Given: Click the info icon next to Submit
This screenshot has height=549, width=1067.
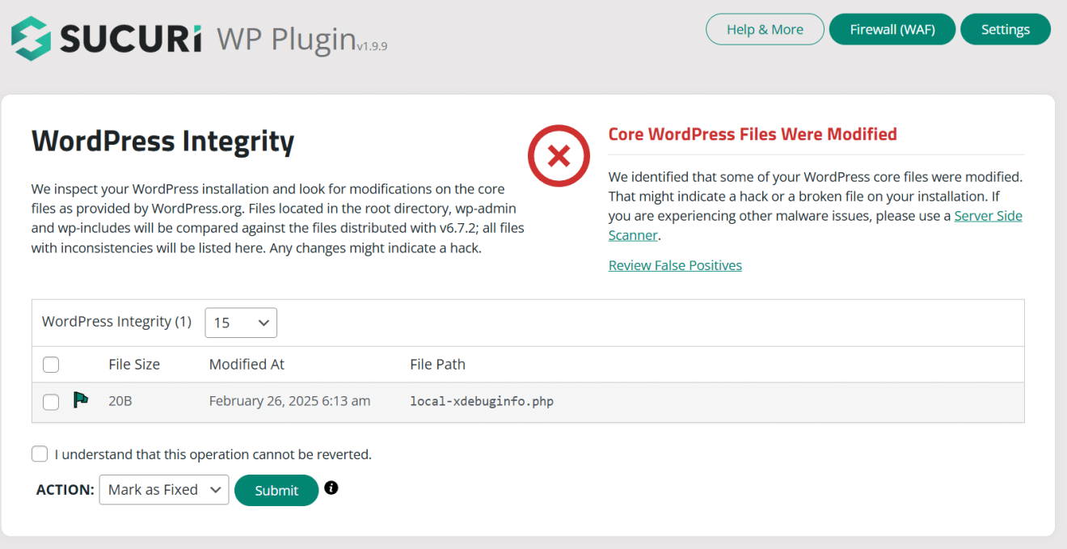Looking at the screenshot, I should pyautogui.click(x=331, y=488).
